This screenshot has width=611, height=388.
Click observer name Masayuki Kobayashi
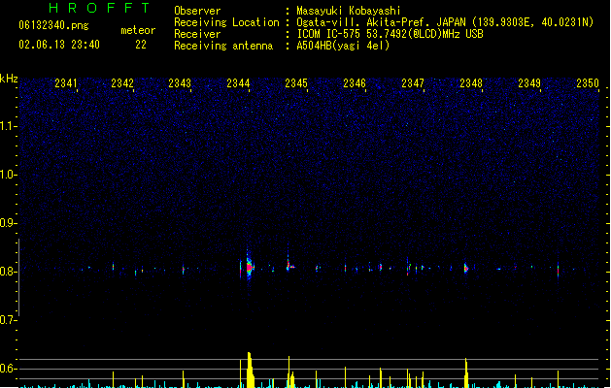coord(349,11)
